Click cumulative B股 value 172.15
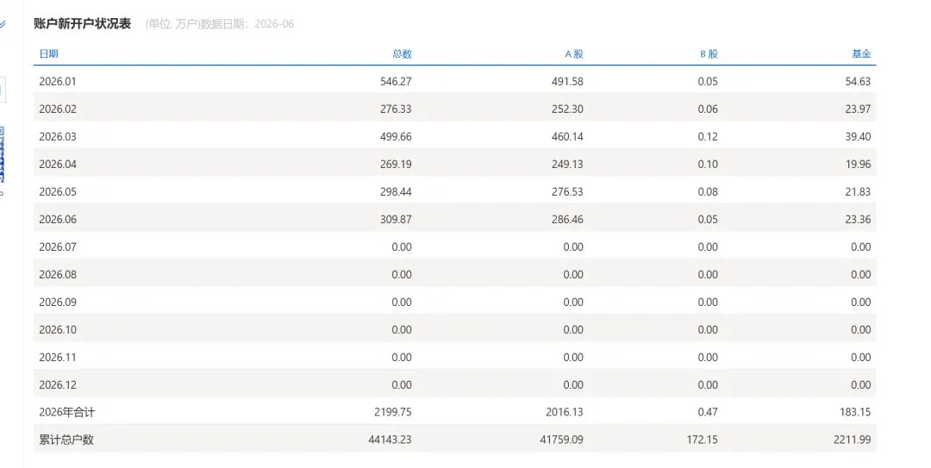The image size is (931, 468). point(702,440)
